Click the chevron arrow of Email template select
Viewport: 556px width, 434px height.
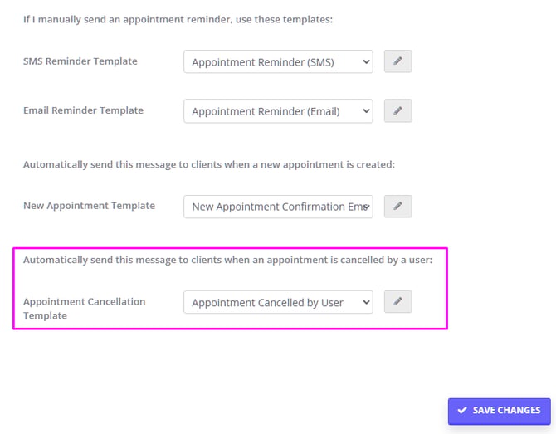[x=366, y=111]
